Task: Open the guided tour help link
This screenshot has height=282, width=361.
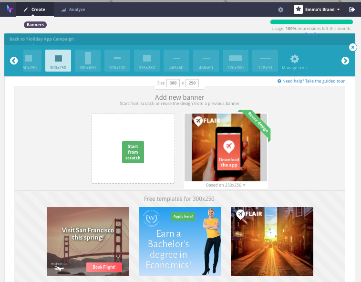Action: [311, 81]
